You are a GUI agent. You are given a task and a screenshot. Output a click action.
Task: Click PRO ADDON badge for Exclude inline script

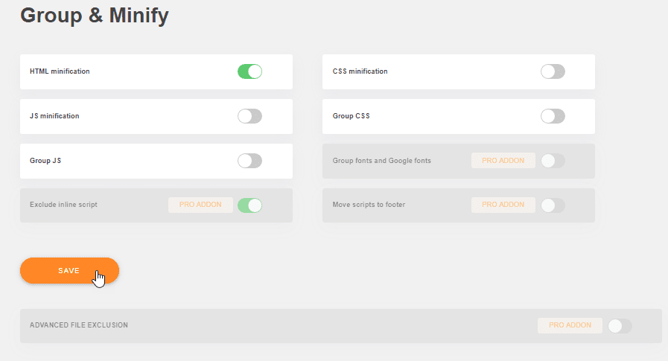click(x=200, y=205)
